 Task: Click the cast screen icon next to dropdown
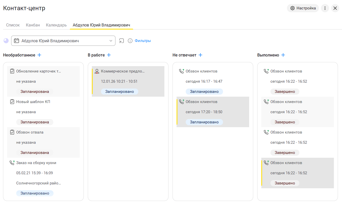(122, 41)
